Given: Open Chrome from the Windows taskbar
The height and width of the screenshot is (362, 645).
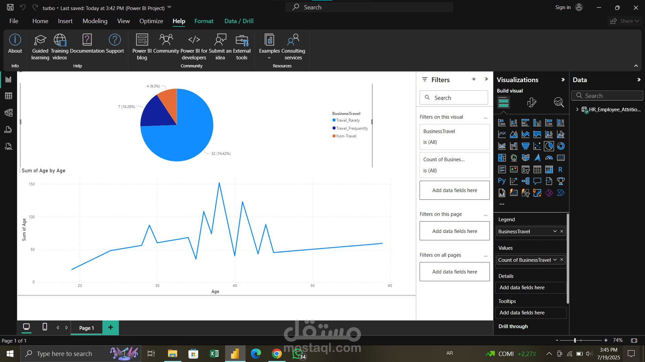Looking at the screenshot, I should (276, 354).
